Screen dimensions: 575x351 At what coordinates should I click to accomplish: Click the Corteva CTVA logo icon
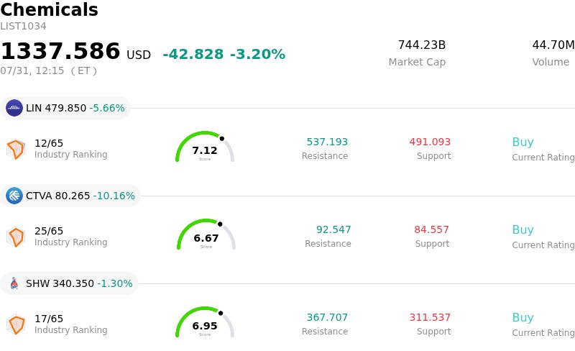pyautogui.click(x=14, y=196)
